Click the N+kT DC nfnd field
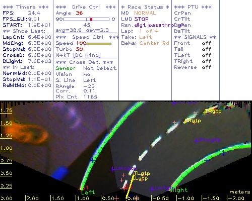Image resolution: width=252 pixels, height=201 pixels. 78,55
